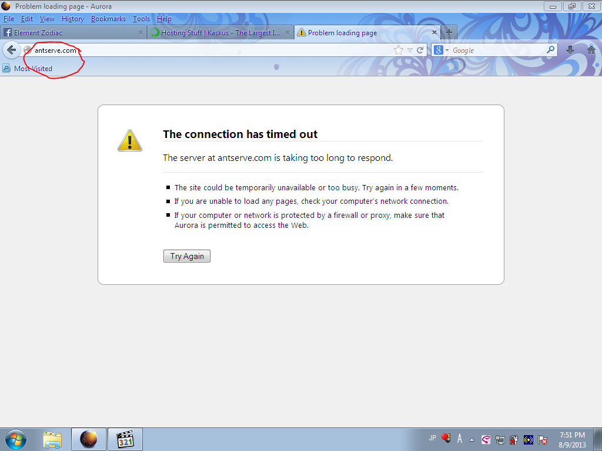This screenshot has height=451, width=602.
Task: Click the site identity globe icon
Action: [28, 50]
